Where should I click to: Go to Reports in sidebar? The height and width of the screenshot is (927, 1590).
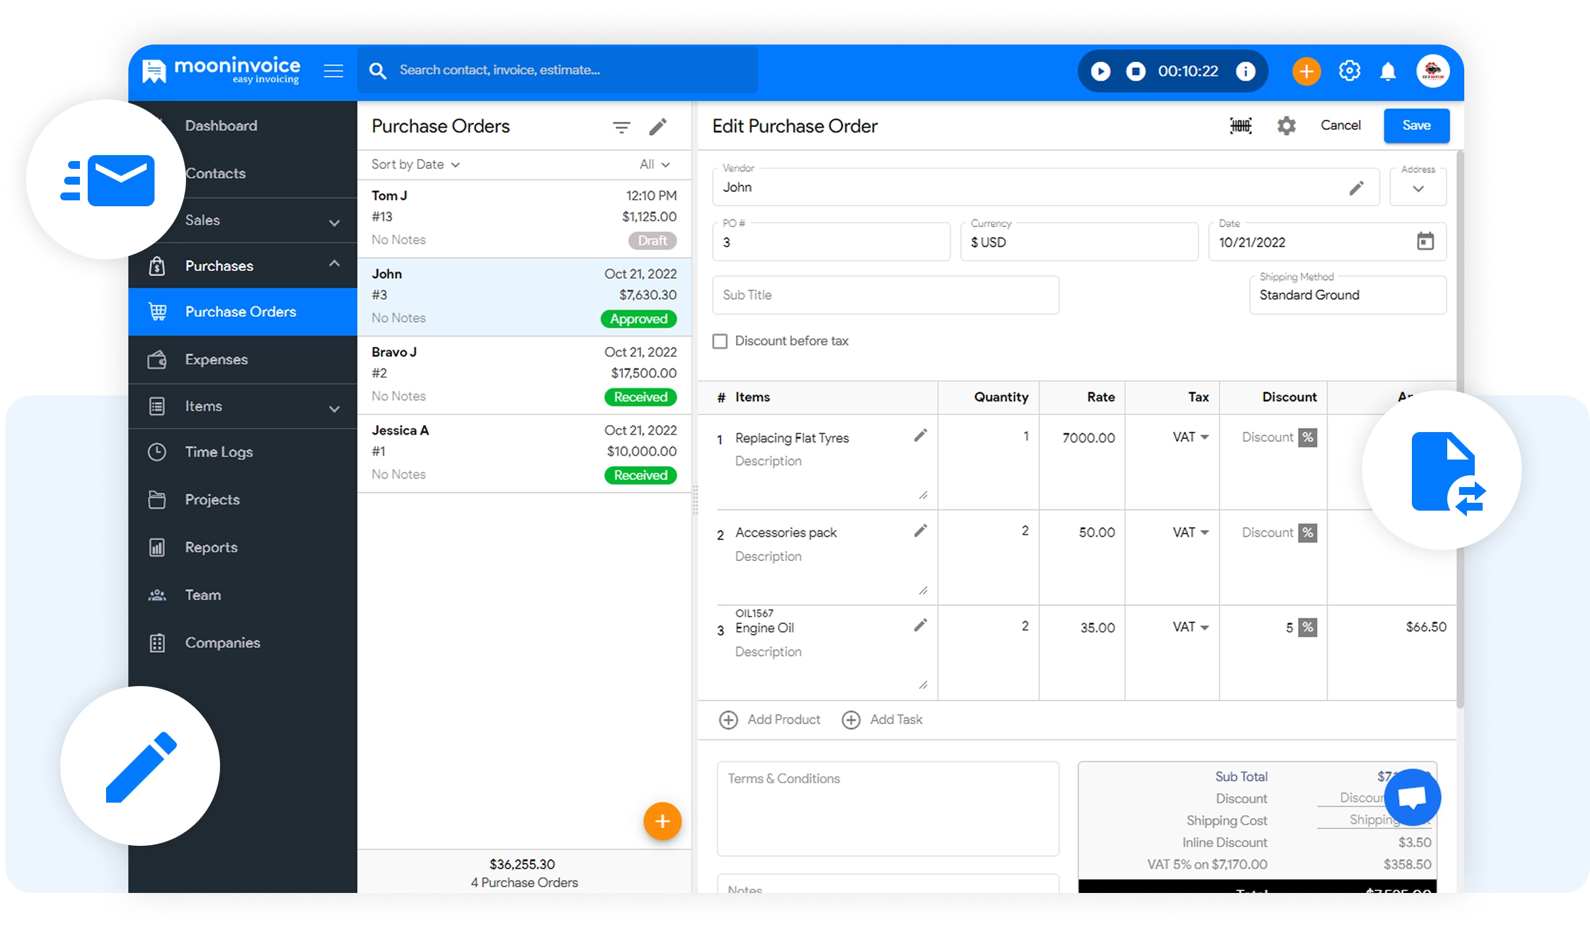(x=211, y=547)
